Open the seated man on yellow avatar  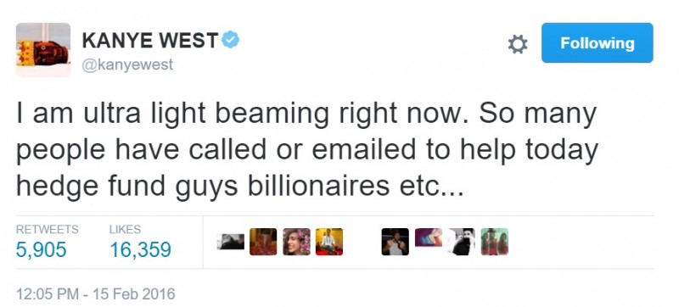tap(329, 242)
